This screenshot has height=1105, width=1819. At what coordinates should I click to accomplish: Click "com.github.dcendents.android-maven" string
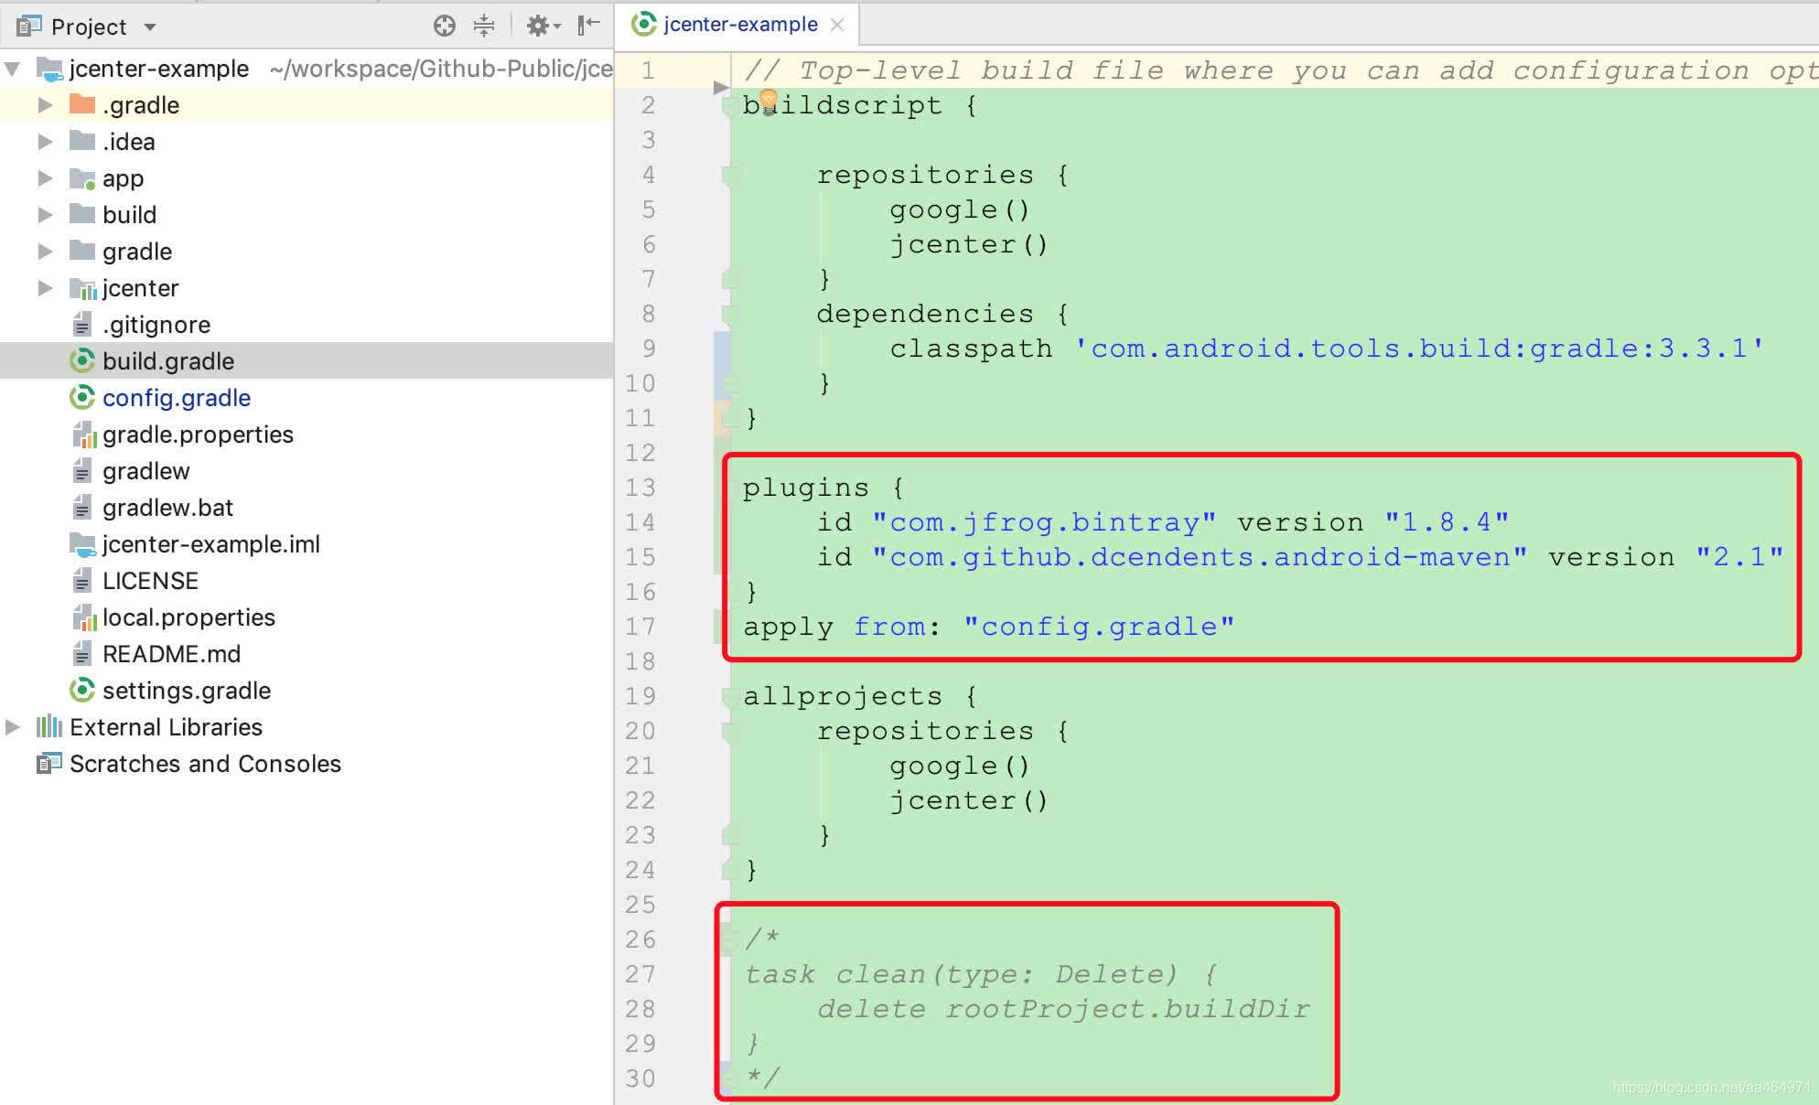1200,557
